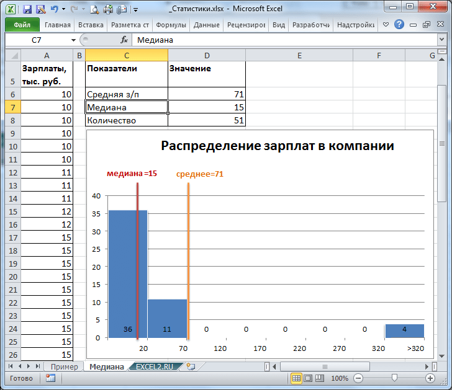This screenshot has height=390, width=452.
Task: Click the медиана =15 chart label
Action: point(132,173)
